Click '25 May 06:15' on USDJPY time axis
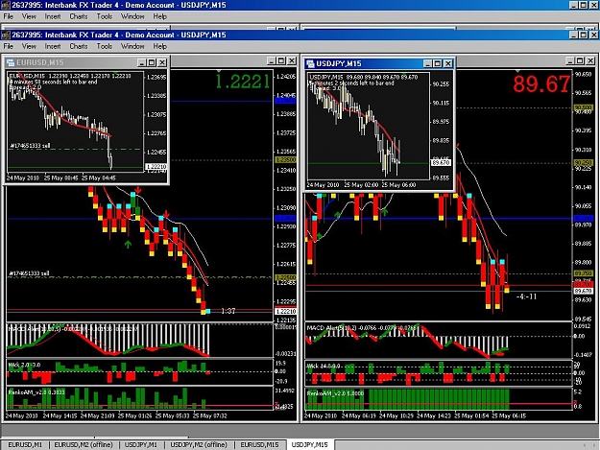The width and height of the screenshot is (600, 450). (509, 416)
